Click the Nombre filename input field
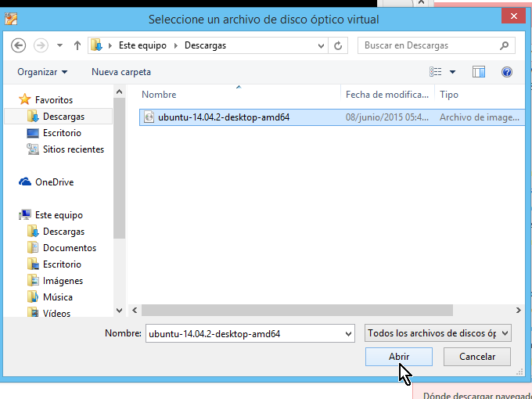This screenshot has height=399, width=532. [244, 334]
